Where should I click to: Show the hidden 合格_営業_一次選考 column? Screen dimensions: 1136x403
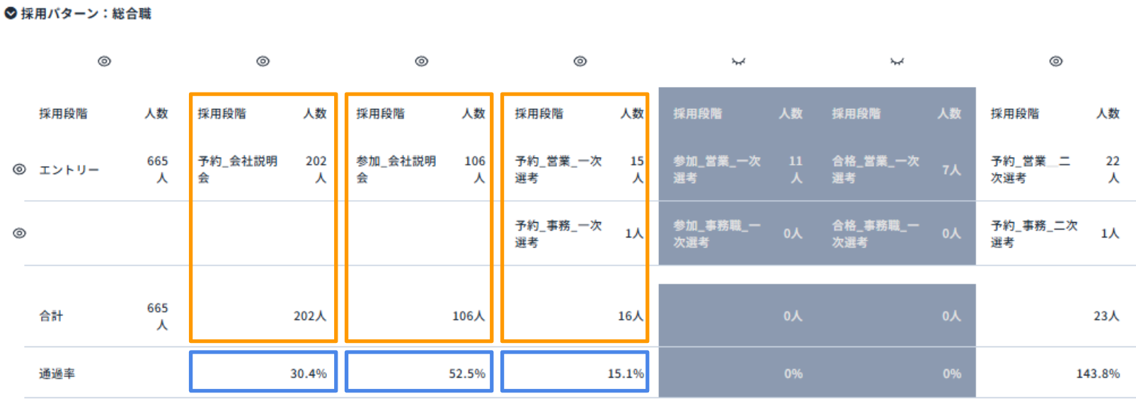pos(897,62)
